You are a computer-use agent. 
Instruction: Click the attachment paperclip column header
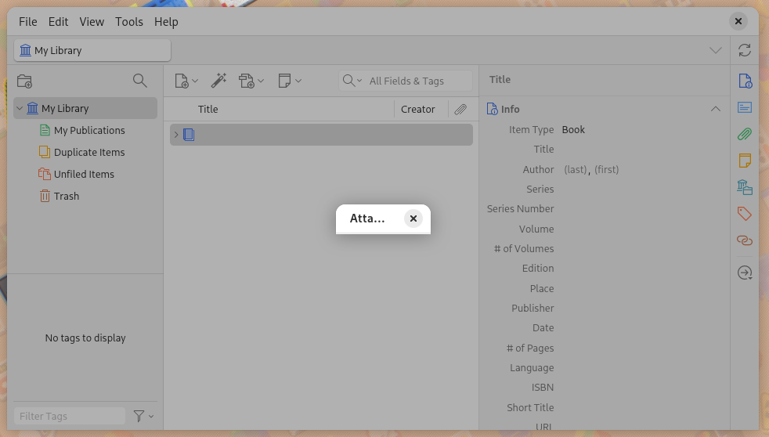460,110
